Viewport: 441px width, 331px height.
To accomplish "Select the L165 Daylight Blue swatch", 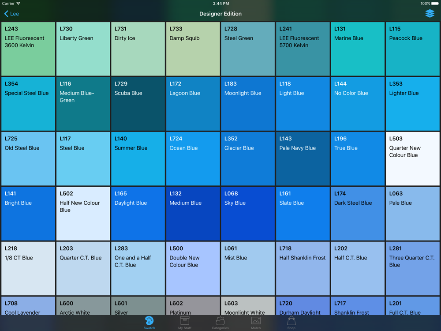I will tap(138, 213).
